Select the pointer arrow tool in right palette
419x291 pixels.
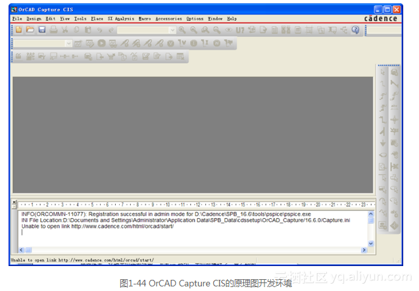[x=383, y=72]
